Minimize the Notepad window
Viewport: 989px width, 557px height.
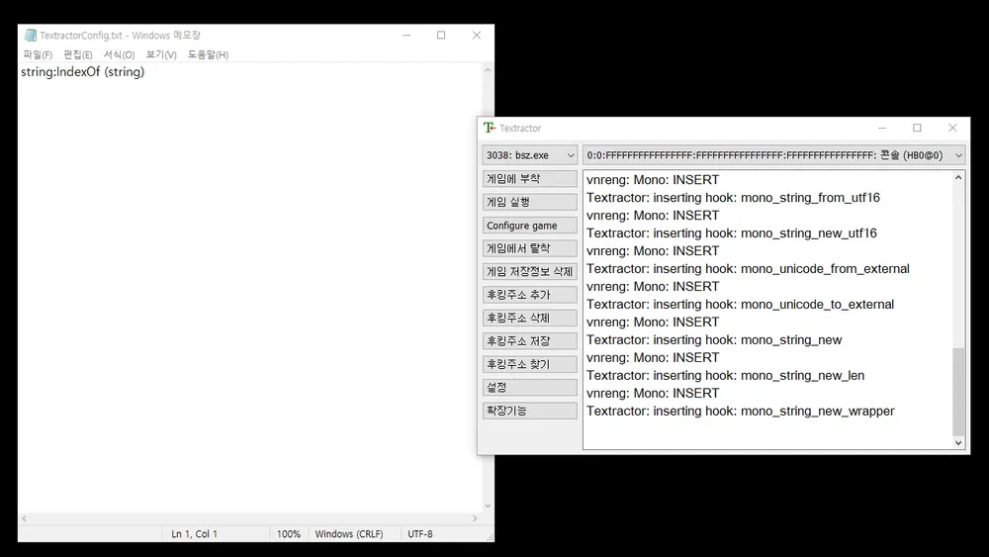click(406, 36)
